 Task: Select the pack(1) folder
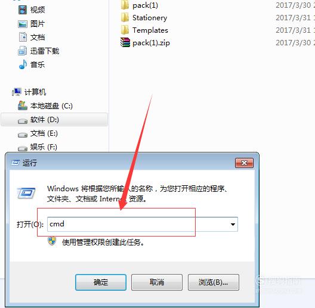[140, 5]
